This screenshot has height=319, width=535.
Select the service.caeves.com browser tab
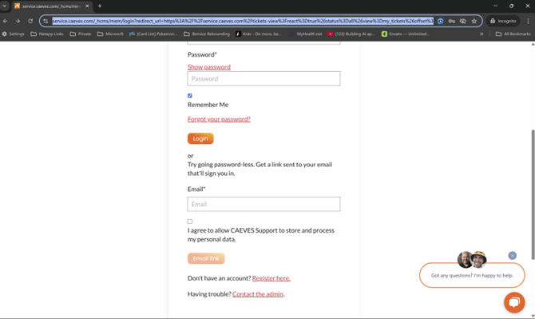[x=52, y=6]
